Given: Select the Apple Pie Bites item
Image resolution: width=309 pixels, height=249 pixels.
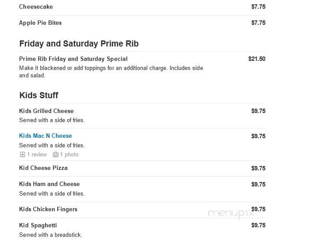Looking at the screenshot, I should 40,23.
